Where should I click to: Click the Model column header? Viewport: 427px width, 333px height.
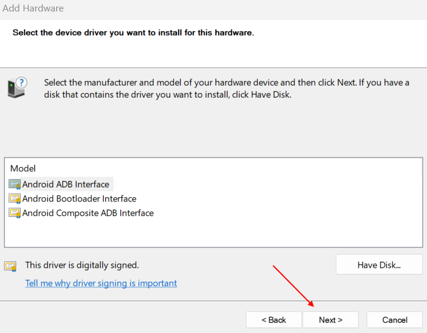(23, 168)
